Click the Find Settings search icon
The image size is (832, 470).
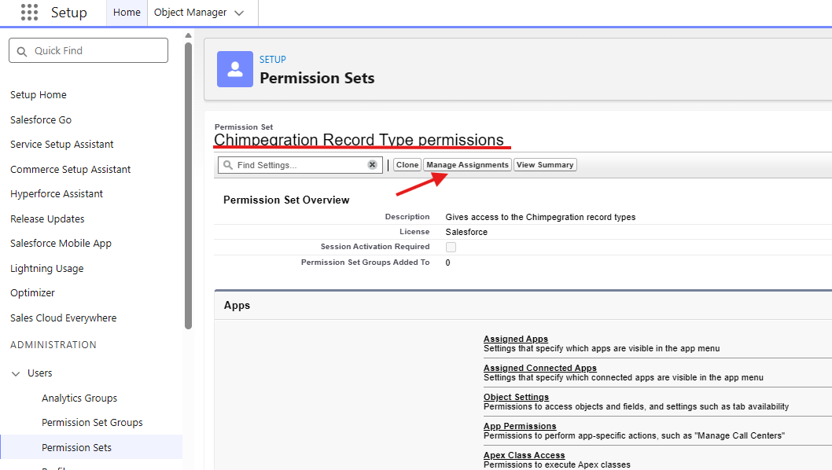(x=227, y=165)
